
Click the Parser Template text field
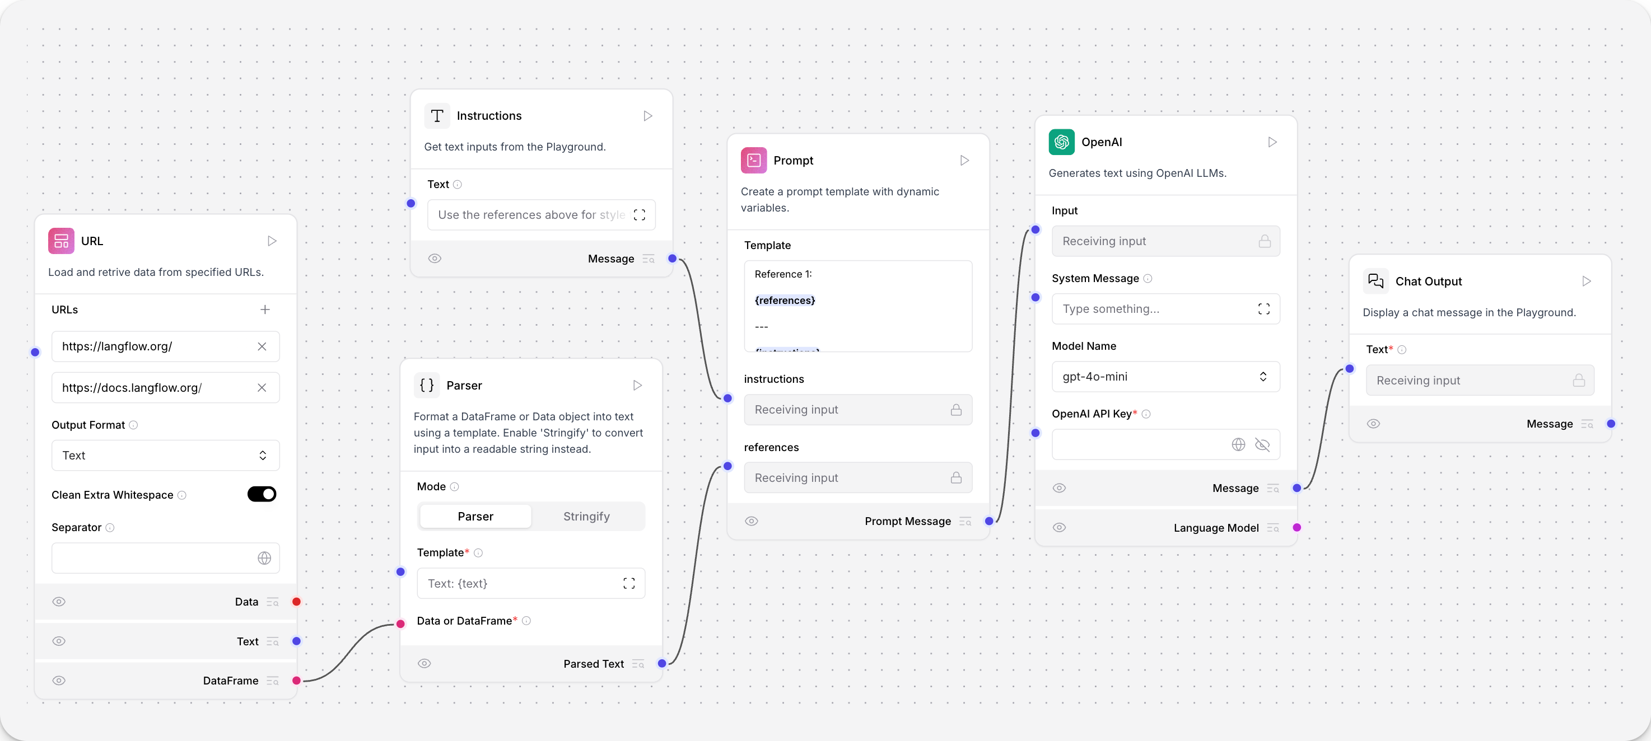(x=531, y=583)
